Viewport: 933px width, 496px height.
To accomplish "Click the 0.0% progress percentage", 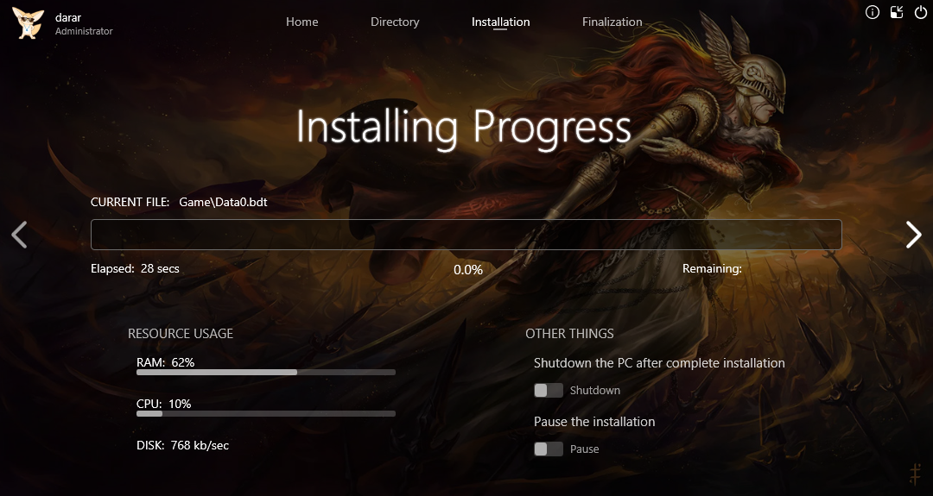I will tap(468, 270).
